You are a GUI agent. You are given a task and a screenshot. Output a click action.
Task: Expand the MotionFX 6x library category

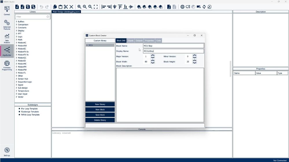16,51
